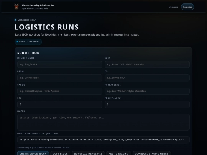
Task: Click the 'Saved locally in your browser' hint text
Action: [x=44, y=147]
